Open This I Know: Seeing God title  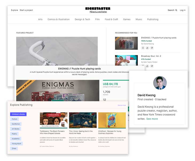(x=81, y=132)
